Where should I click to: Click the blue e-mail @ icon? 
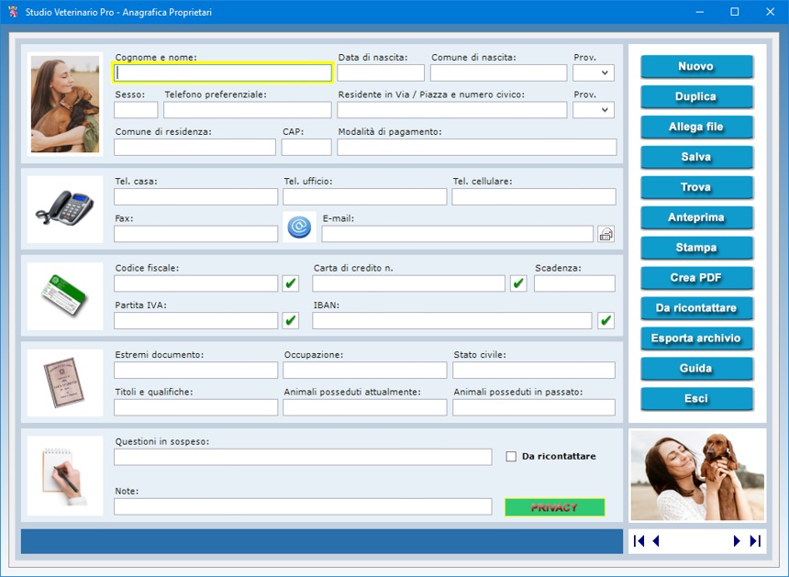click(x=299, y=227)
